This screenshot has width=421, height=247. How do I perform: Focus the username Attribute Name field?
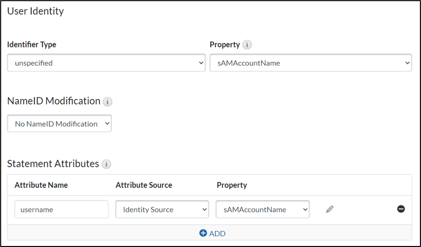61,209
